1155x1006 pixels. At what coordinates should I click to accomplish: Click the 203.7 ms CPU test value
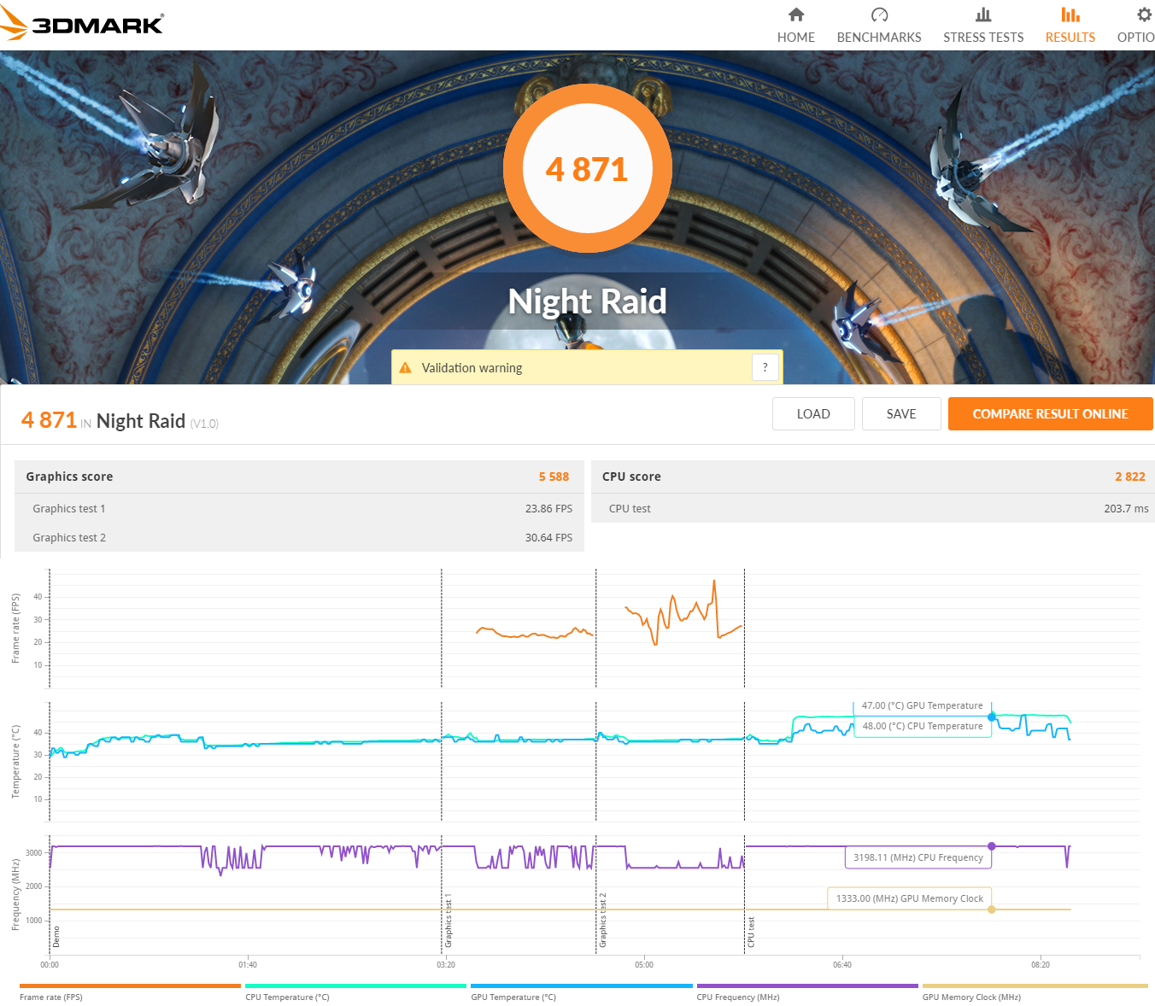tap(1126, 508)
